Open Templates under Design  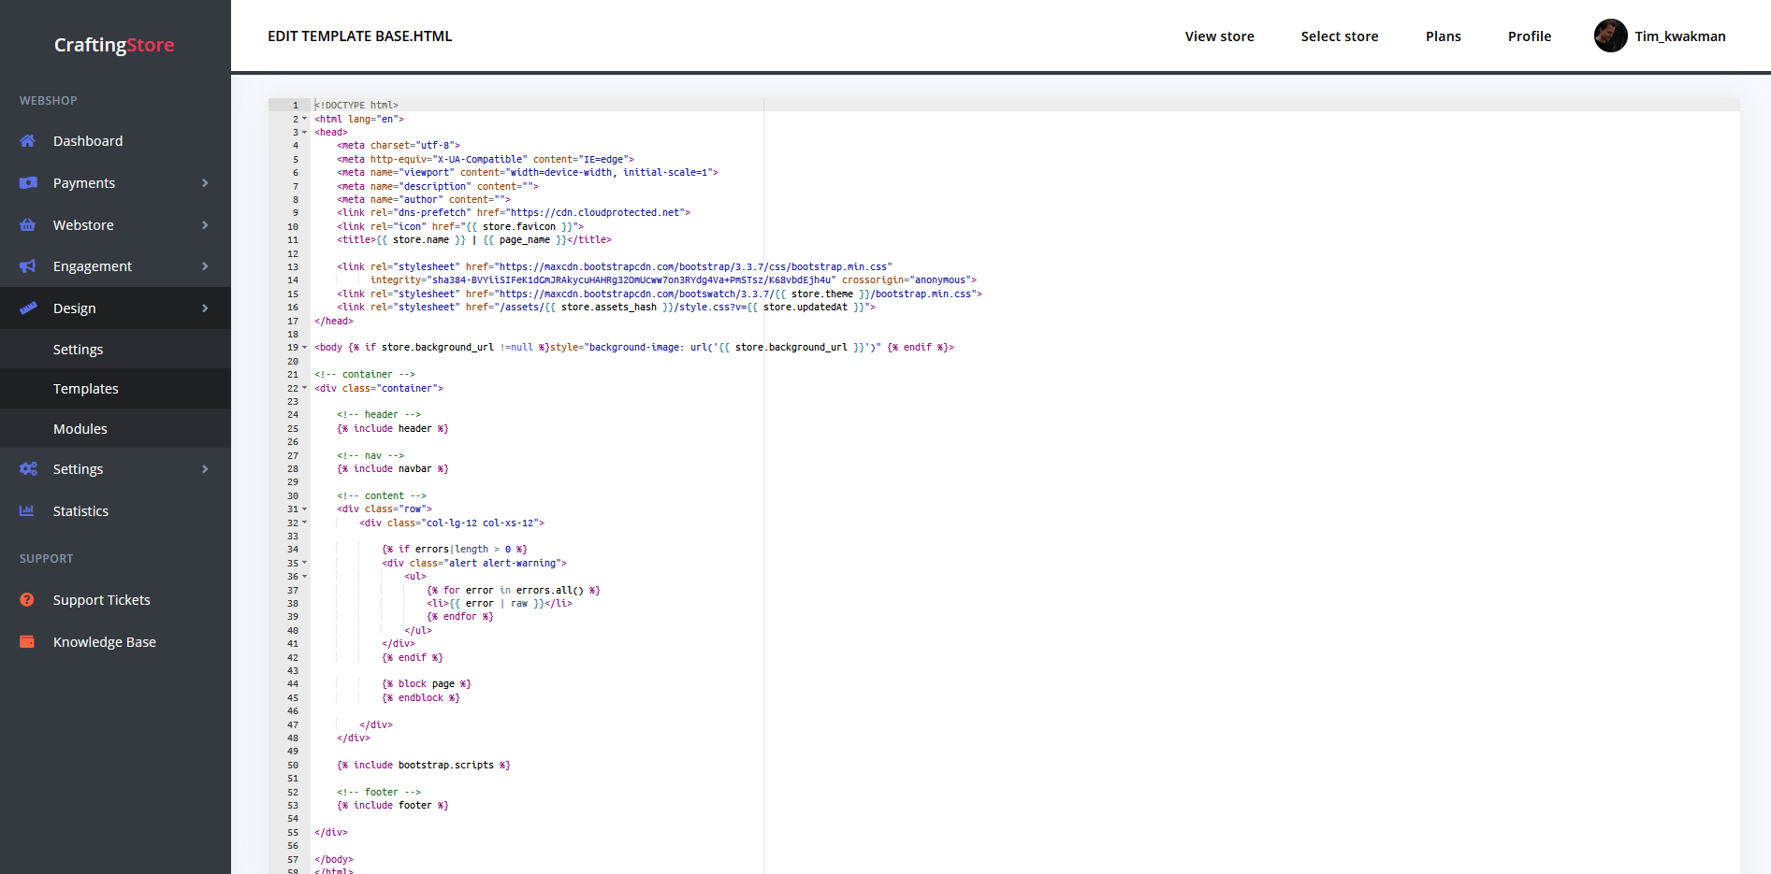point(86,389)
